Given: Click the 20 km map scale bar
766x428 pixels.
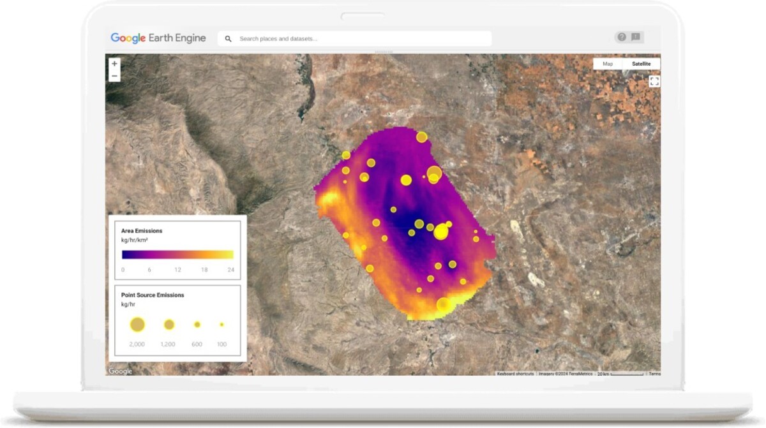Looking at the screenshot, I should [x=620, y=373].
